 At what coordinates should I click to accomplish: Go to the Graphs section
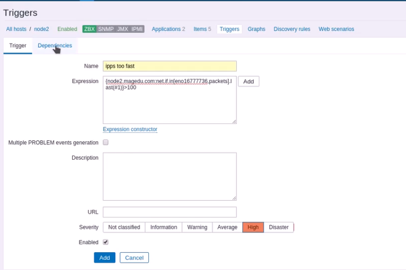[x=256, y=29]
